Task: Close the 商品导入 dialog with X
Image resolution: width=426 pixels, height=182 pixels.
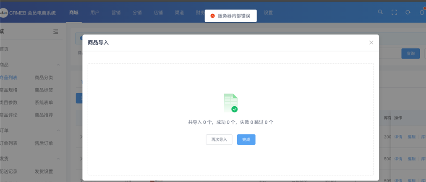Action: (x=371, y=42)
